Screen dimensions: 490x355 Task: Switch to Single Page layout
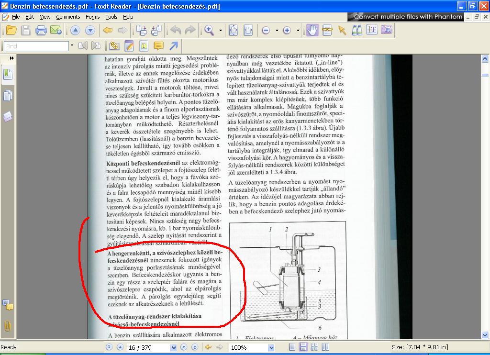pos(292,347)
